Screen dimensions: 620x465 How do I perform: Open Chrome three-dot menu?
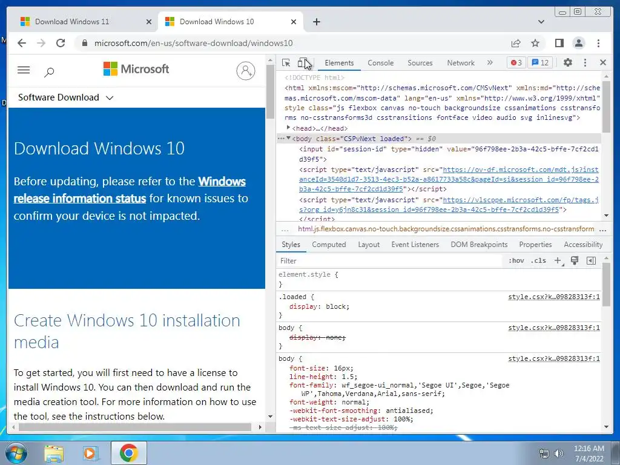pos(598,43)
